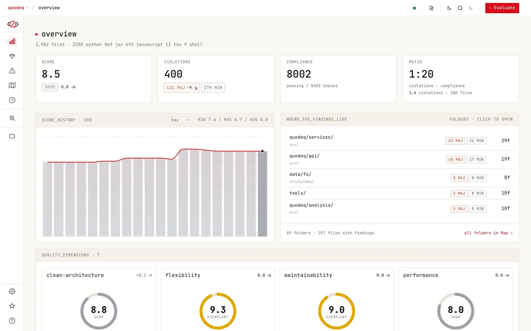Open the quodeq/api/ folder row
This screenshot has height=331, width=531.
pyautogui.click(x=400, y=159)
